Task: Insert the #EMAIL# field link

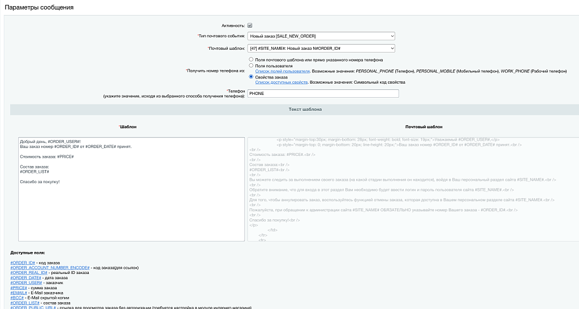Action: [19, 293]
